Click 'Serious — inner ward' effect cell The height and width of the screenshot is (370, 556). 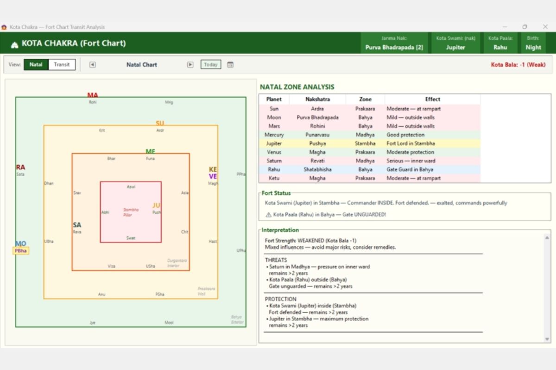click(433, 161)
